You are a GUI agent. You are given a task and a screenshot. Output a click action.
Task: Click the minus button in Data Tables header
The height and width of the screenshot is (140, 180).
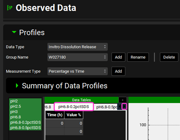pyautogui.click(x=123, y=100)
